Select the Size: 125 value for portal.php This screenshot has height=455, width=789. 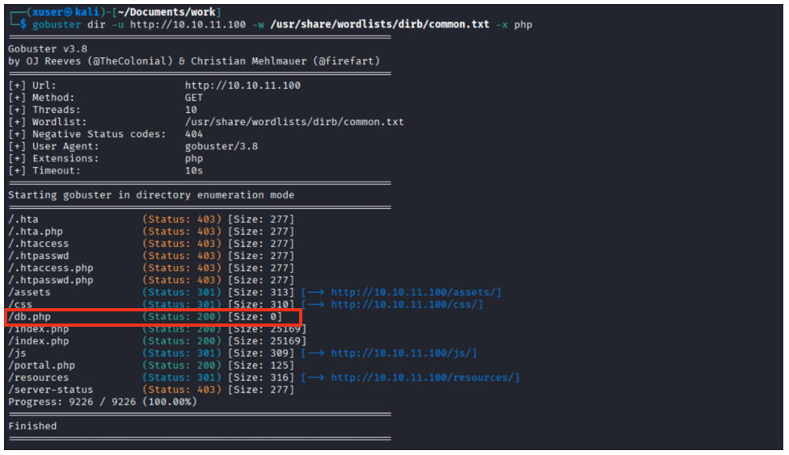[260, 365]
